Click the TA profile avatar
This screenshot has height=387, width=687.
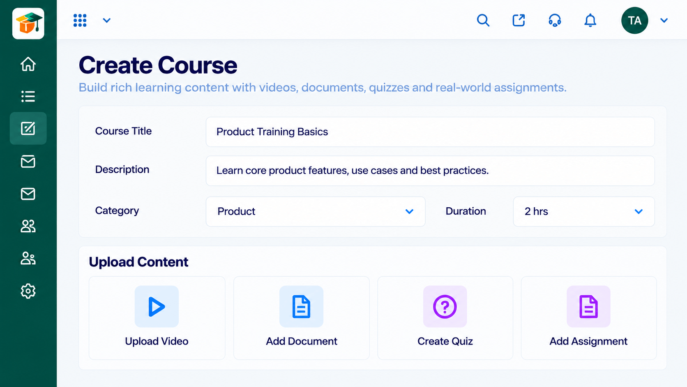634,20
